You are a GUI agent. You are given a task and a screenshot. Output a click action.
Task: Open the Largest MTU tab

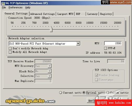pyautogui.click(x=65, y=14)
